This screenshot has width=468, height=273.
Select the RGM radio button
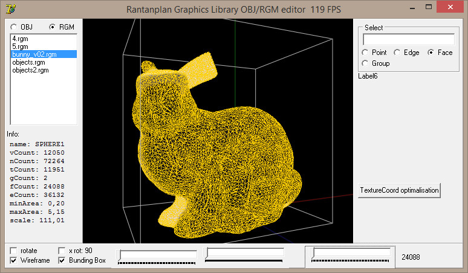tap(52, 27)
